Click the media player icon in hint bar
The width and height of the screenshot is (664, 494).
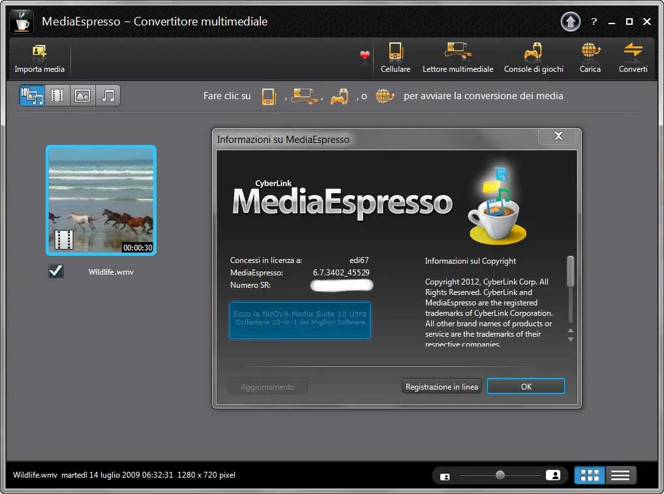(x=303, y=96)
